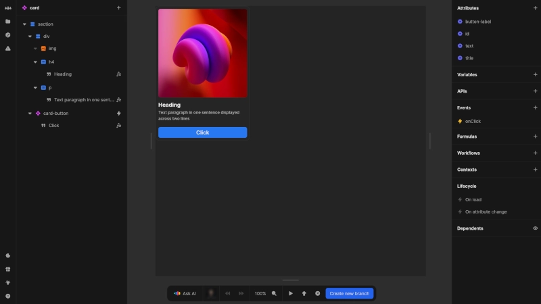
Task: Click the Ask AI button
Action: (x=185, y=293)
